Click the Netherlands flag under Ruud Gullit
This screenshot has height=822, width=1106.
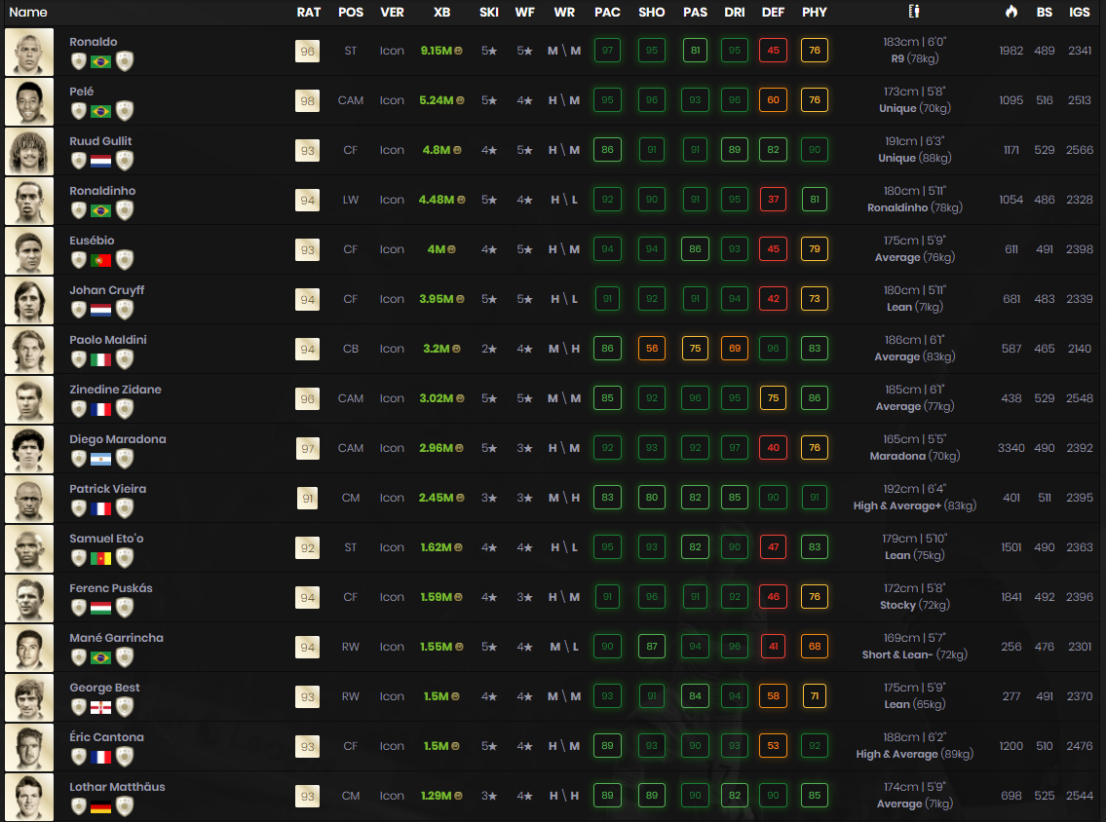tap(101, 162)
